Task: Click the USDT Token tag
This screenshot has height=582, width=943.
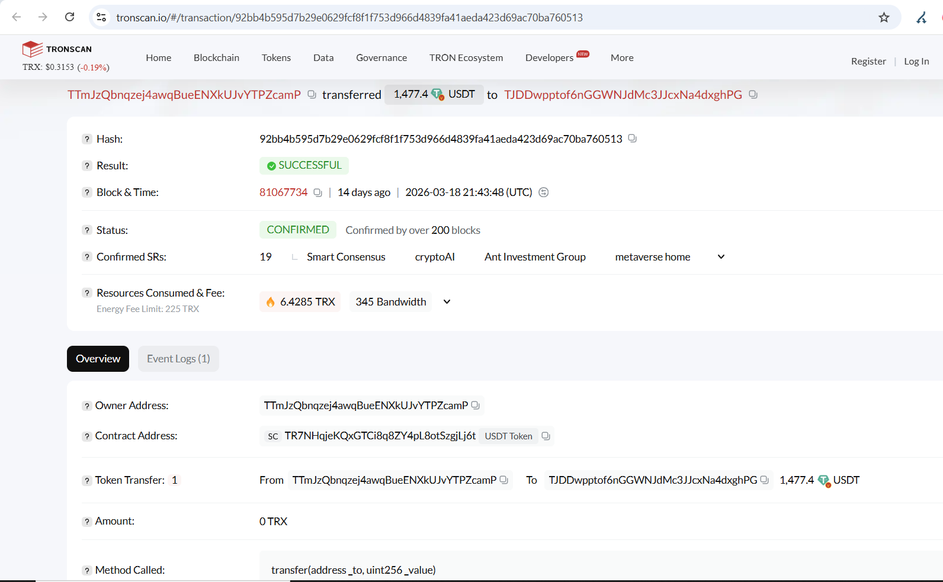Action: [x=508, y=436]
